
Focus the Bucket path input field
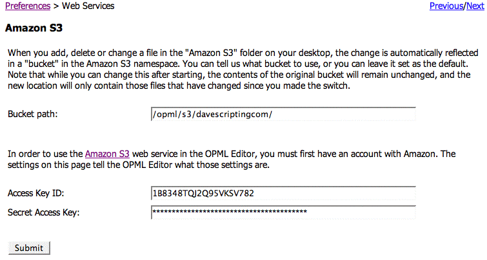(283, 114)
